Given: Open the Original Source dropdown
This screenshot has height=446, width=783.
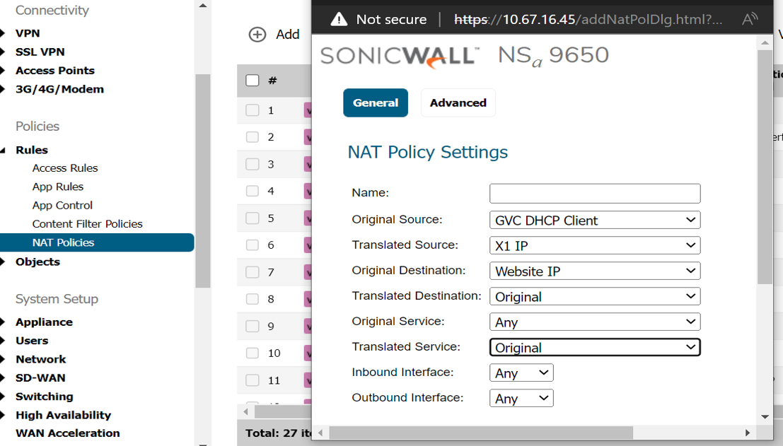Looking at the screenshot, I should tap(594, 221).
